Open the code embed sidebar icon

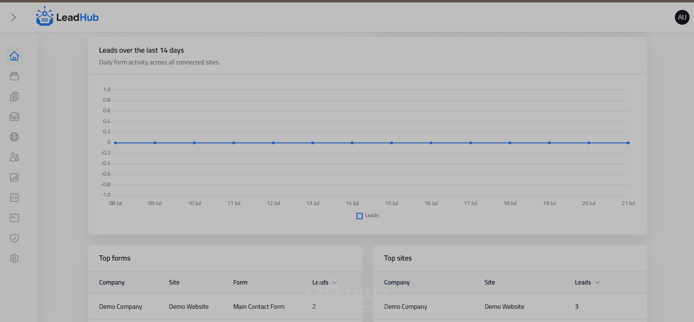(x=14, y=198)
